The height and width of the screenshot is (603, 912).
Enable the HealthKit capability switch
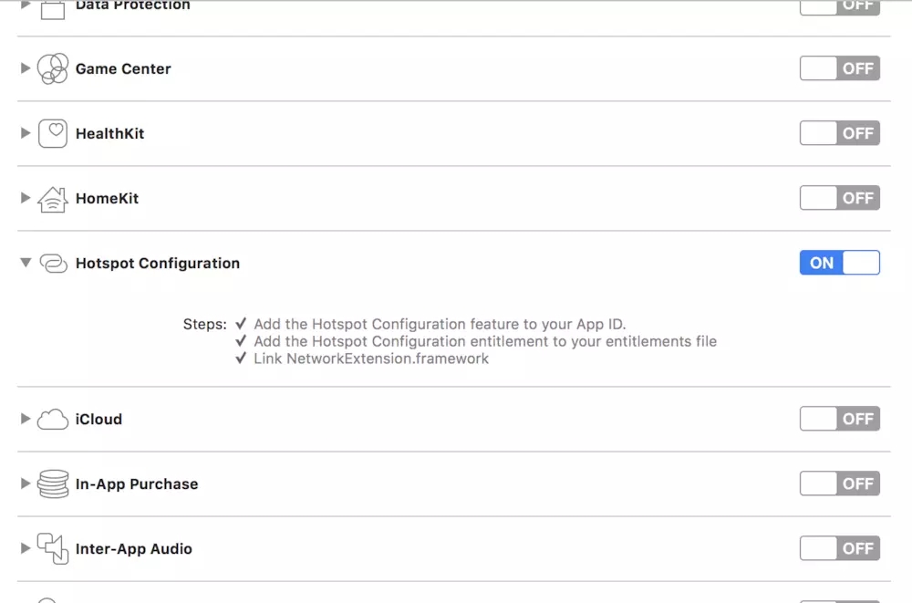[x=839, y=133]
